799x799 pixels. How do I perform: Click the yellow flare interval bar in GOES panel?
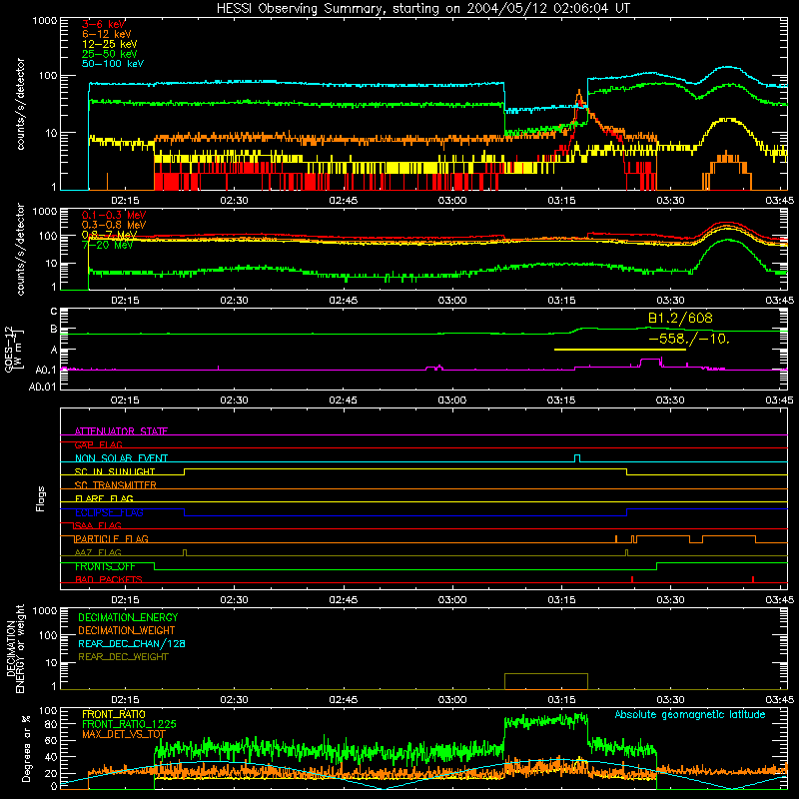click(620, 350)
